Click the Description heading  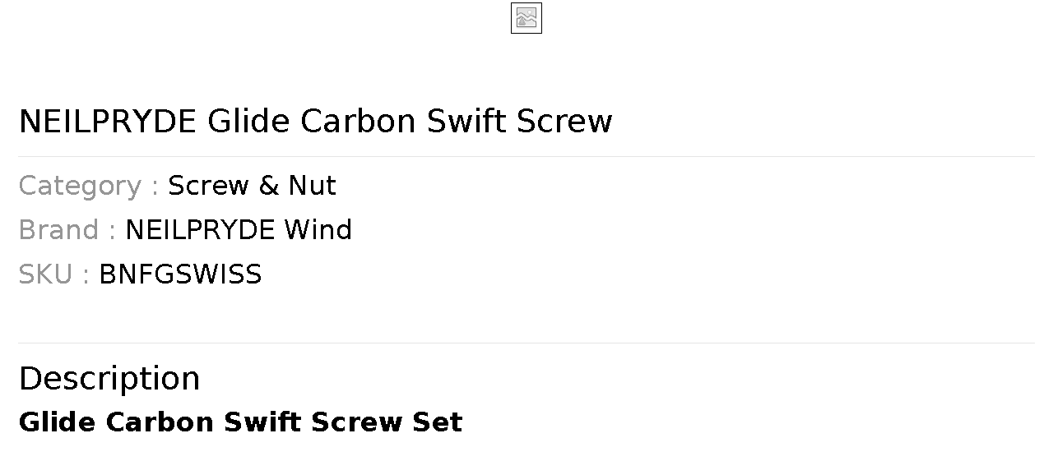pyautogui.click(x=109, y=379)
